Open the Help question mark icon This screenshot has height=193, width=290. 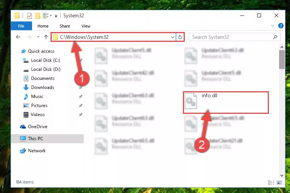tap(281, 26)
